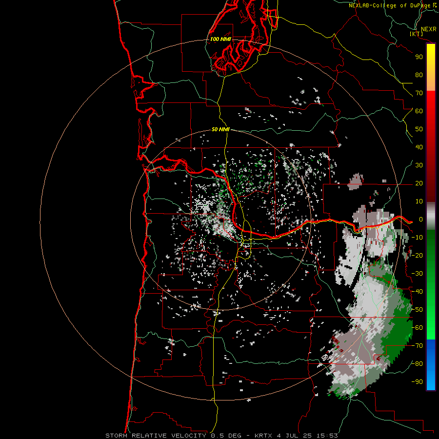Click the 90 value on the velocity scale
439x439 pixels.
click(x=419, y=57)
